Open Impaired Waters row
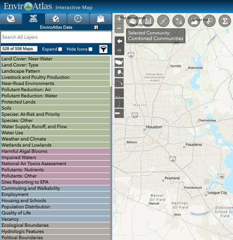Viewport: 233px width, 240px height. point(56,158)
